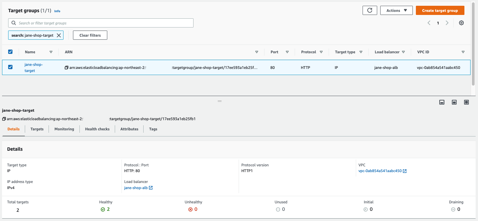Click page number 1 in pagination
Screen dimensions: 478x221
tap(438, 23)
